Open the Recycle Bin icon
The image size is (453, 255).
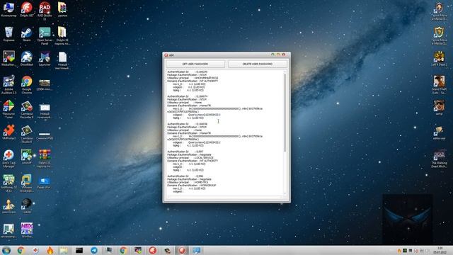(8, 34)
